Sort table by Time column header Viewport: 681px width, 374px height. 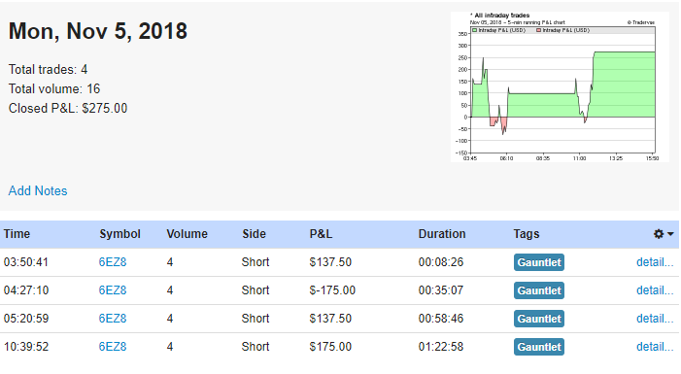(x=17, y=234)
